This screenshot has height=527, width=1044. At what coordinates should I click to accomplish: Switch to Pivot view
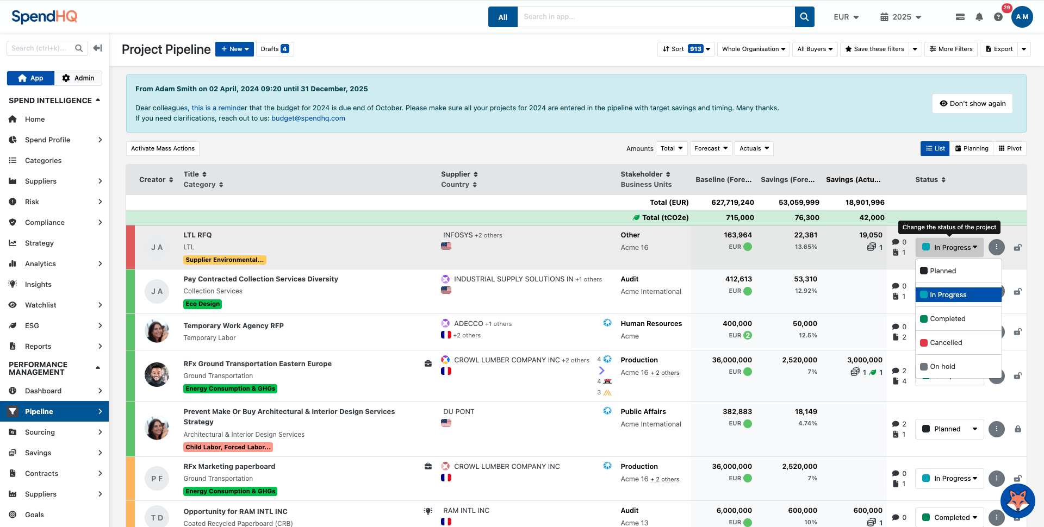tap(1010, 148)
